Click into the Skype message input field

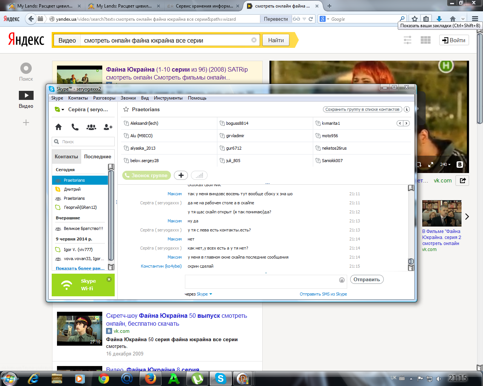point(266,282)
